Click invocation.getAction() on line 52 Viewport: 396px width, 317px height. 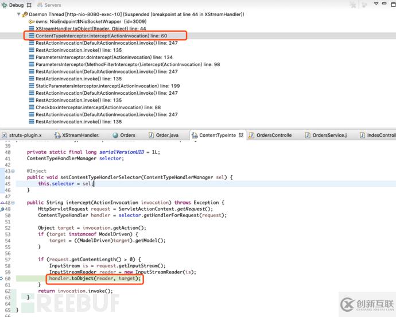coord(114,228)
